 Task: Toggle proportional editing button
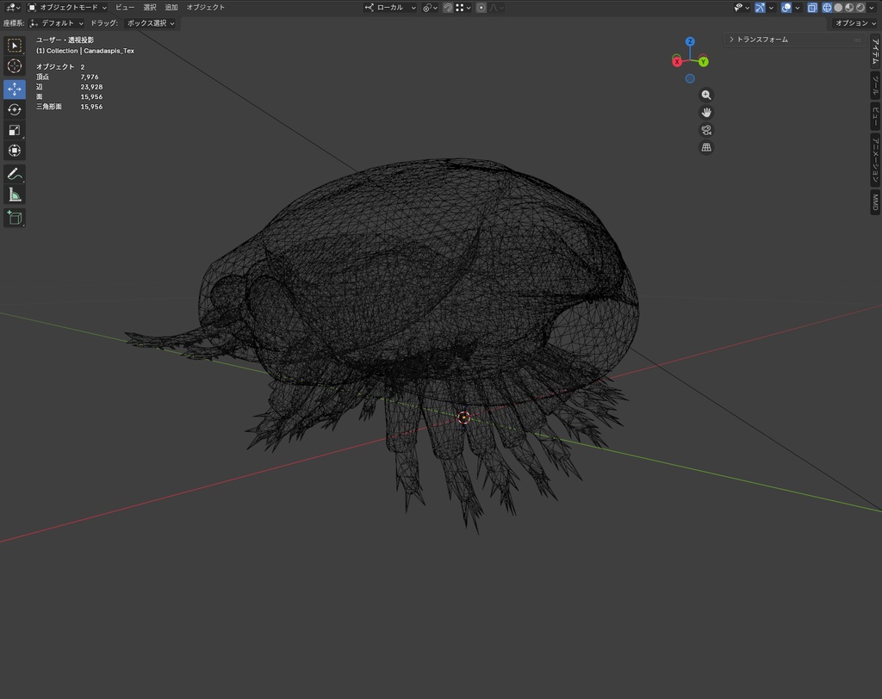(481, 7)
